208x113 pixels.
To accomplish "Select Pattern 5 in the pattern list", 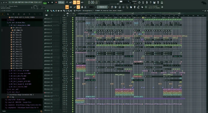I will point(48,33).
